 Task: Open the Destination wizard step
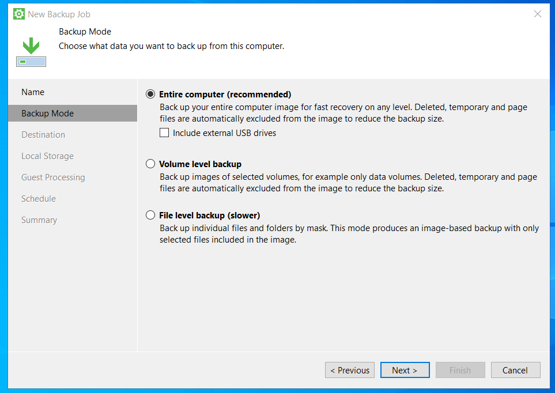pyautogui.click(x=43, y=135)
